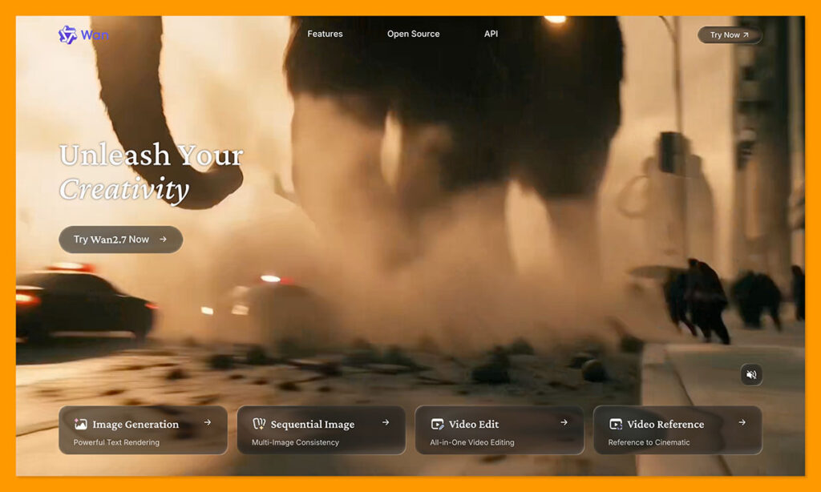Image resolution: width=821 pixels, height=492 pixels.
Task: Click the Image Generation picture icon
Action: pyautogui.click(x=80, y=424)
